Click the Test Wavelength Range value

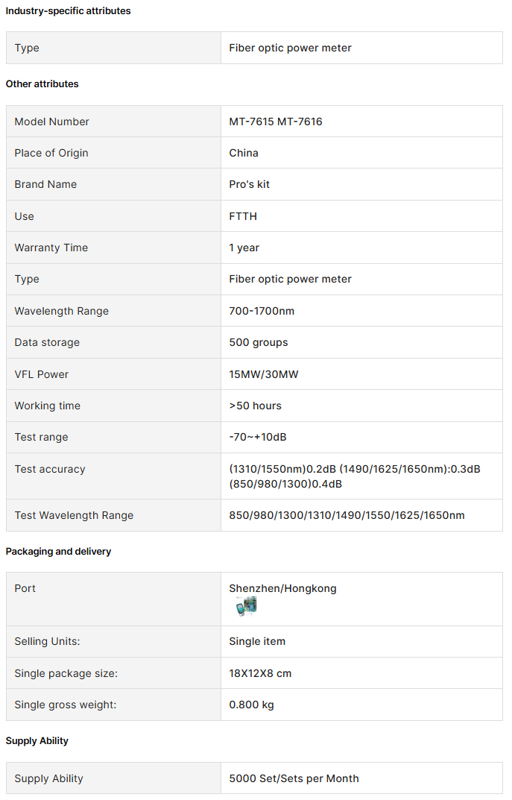(x=347, y=515)
